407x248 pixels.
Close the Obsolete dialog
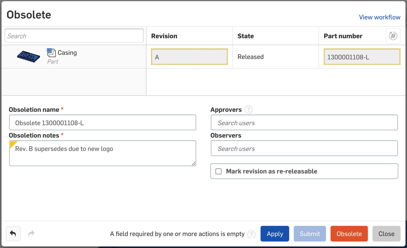[386, 234]
